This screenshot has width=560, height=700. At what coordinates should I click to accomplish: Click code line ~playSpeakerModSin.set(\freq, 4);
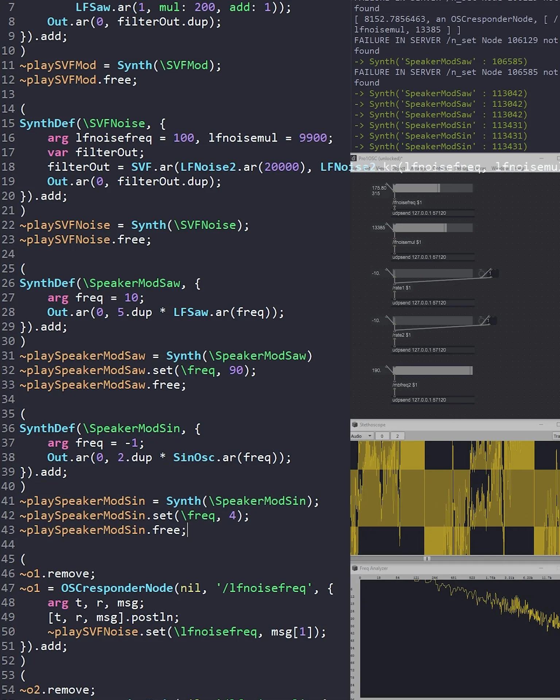tap(135, 516)
